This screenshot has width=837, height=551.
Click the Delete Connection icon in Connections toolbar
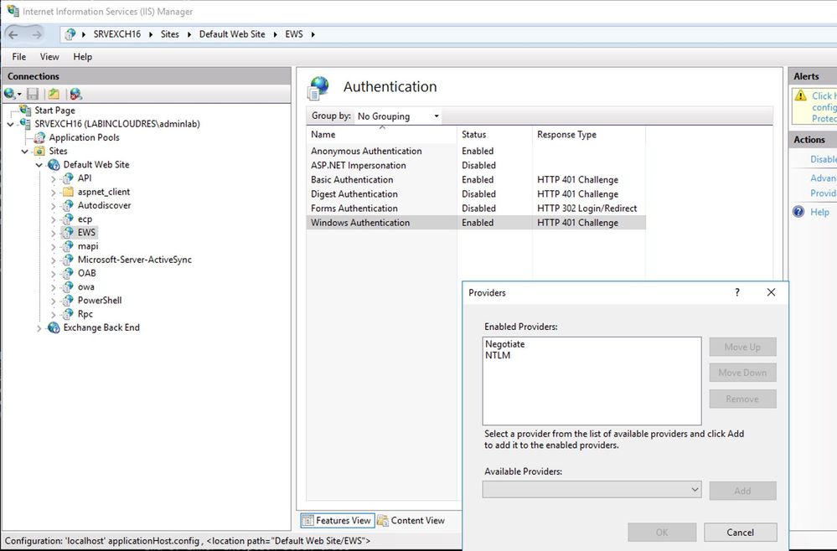pos(75,94)
